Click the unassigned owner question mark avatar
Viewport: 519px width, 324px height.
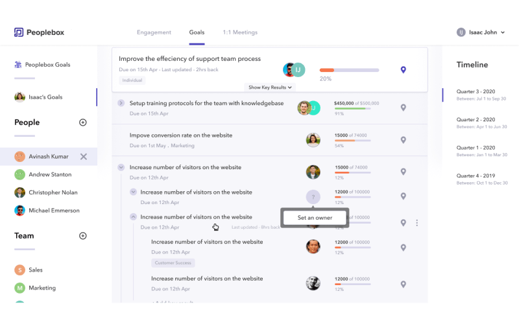click(313, 197)
